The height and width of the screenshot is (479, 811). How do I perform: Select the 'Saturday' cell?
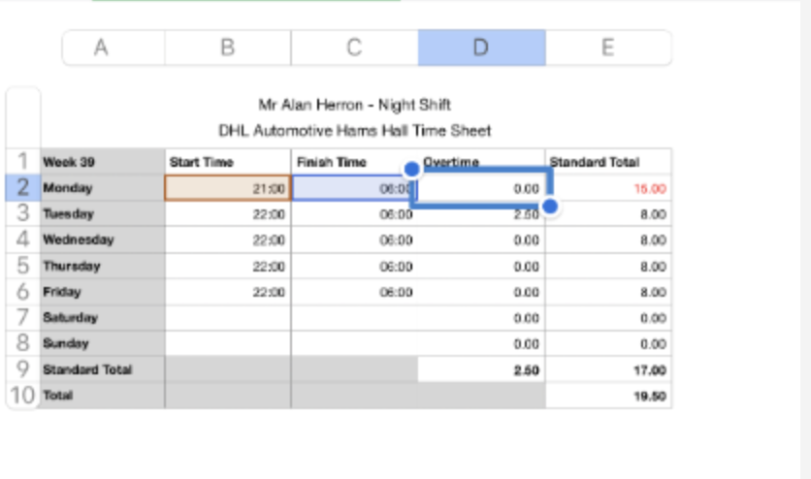point(103,318)
